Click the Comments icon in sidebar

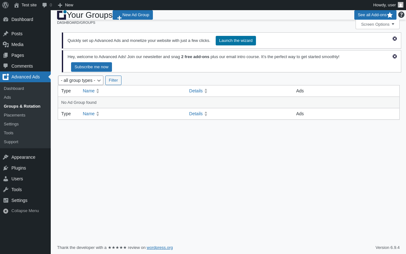(x=6, y=66)
